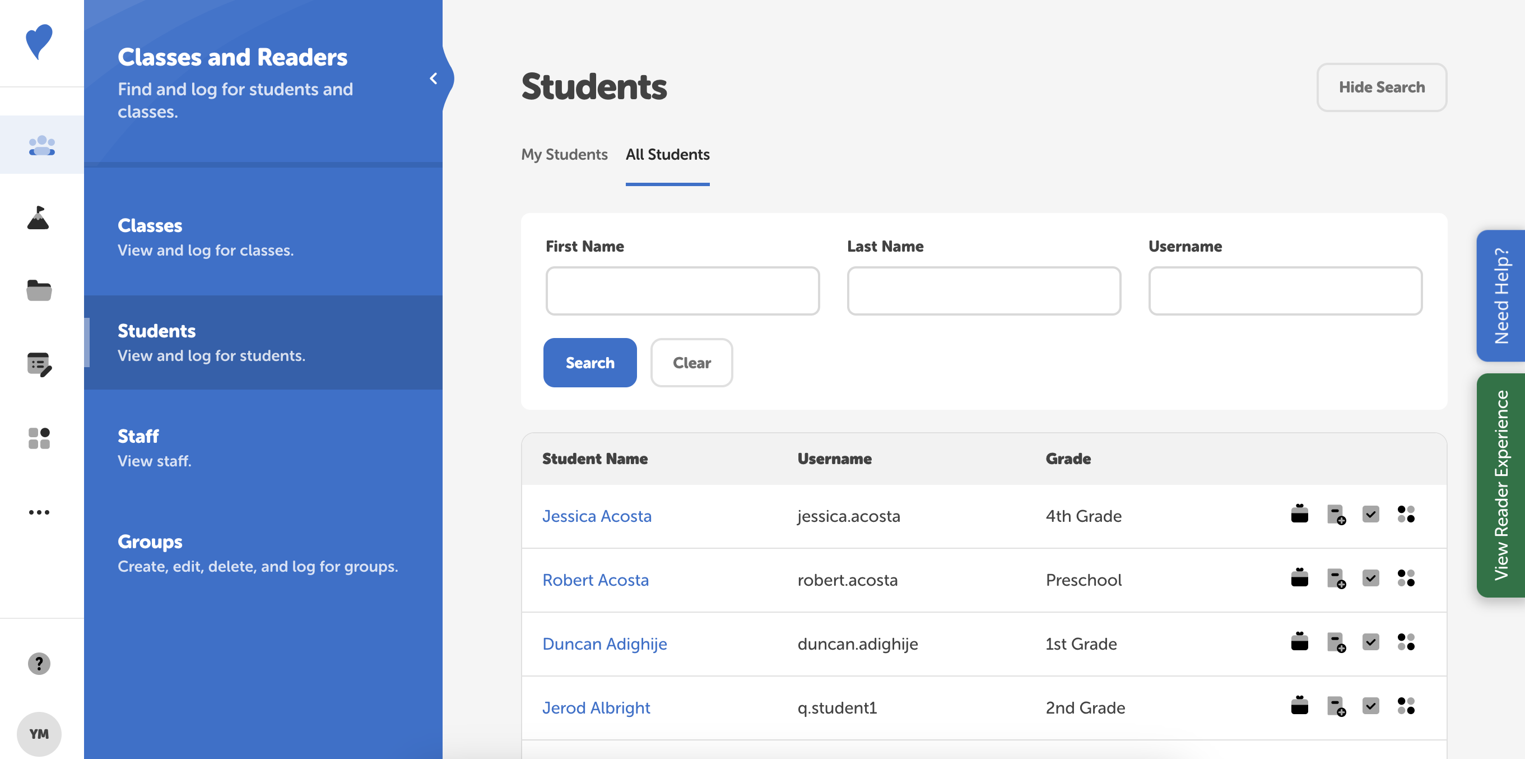
Task: Click the Search button
Action: pyautogui.click(x=591, y=362)
